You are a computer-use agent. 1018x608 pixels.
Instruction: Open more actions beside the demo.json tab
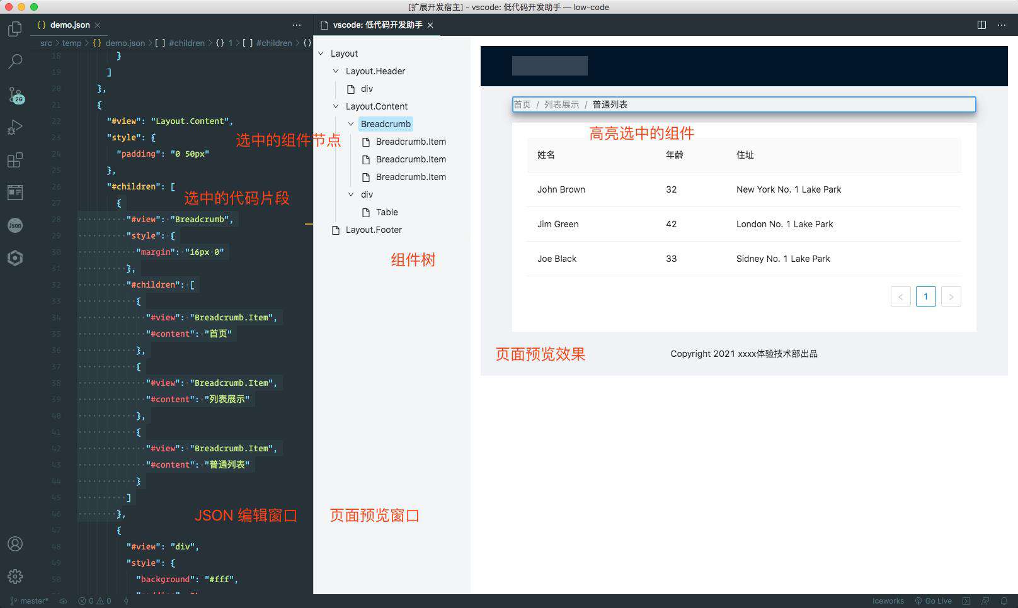click(x=297, y=25)
